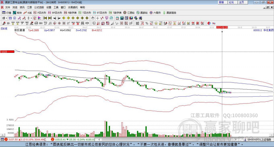Viewport: 274px width, 147px height.
Task: Click the 论坛 forum button
Action: [233, 2]
